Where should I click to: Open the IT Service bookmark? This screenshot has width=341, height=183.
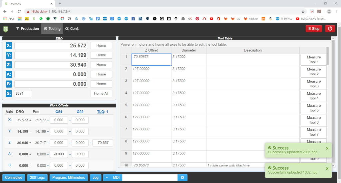click(x=284, y=19)
